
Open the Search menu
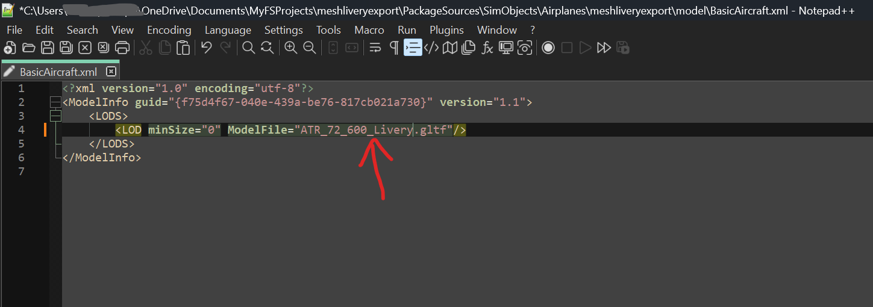(x=83, y=29)
